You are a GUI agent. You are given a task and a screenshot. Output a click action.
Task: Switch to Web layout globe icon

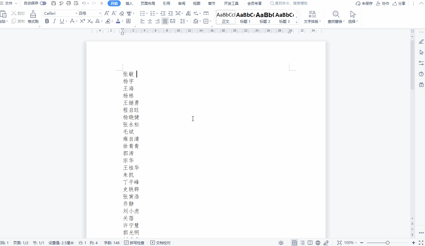pos(318,243)
